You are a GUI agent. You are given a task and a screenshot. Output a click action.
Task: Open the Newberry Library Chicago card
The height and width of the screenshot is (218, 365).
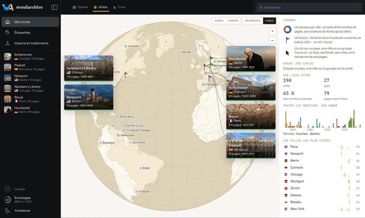[89, 68]
